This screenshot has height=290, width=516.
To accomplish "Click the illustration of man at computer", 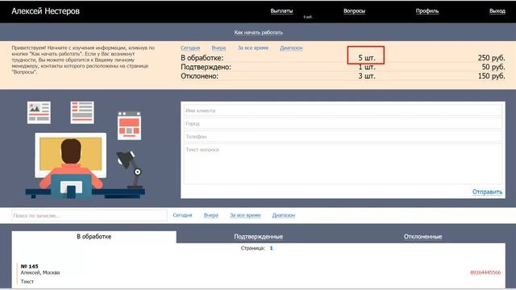I will [85, 150].
